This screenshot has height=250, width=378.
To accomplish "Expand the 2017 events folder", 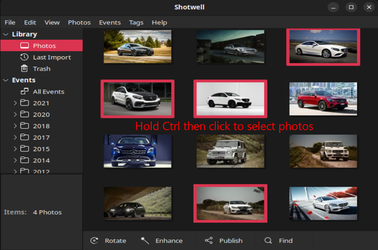I will coord(15,137).
